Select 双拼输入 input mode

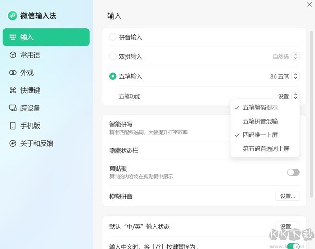coord(112,57)
